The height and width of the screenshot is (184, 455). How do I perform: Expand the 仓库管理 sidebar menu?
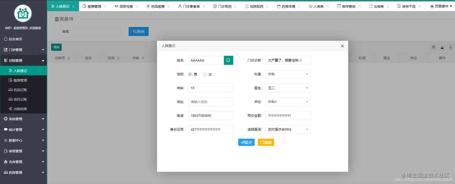(23, 162)
